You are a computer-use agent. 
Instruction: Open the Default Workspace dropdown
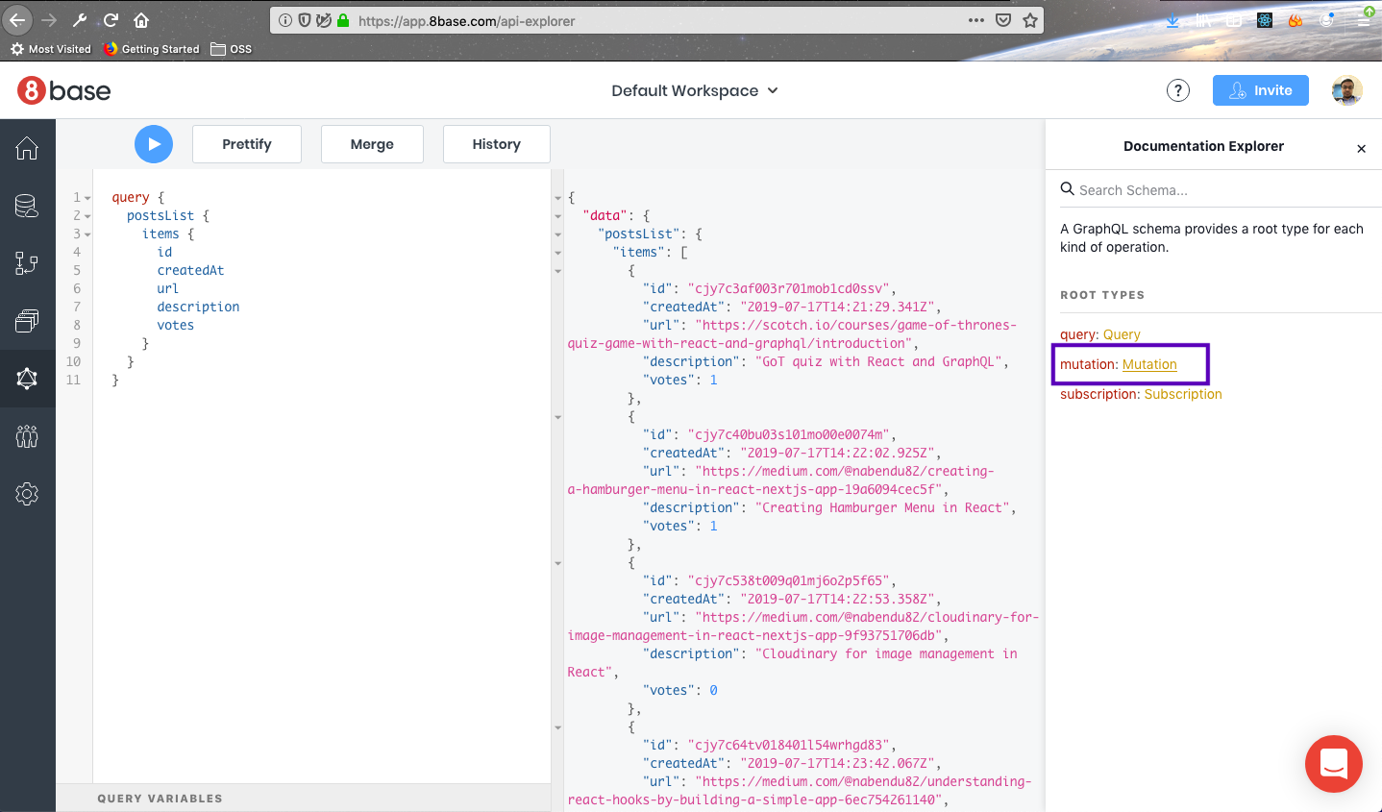point(695,90)
